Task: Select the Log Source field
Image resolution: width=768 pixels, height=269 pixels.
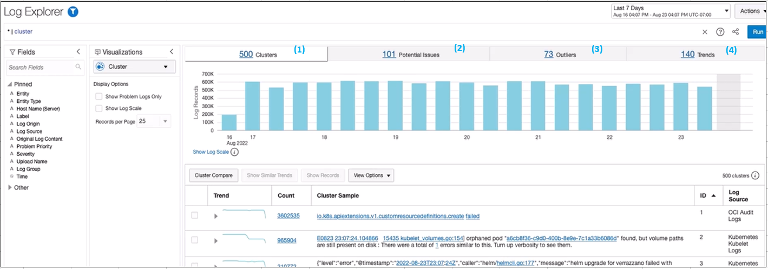Action: [x=29, y=132]
